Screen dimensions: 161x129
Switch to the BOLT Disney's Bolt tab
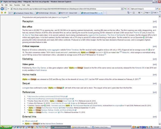coord(69,13)
